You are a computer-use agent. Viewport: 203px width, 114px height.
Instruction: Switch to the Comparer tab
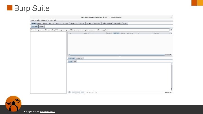(x=89, y=23)
